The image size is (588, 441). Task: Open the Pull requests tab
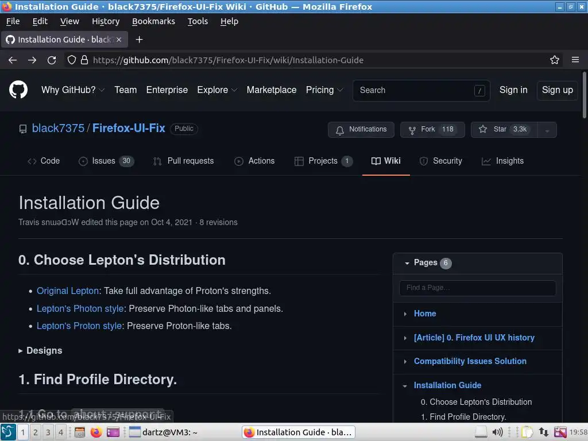pyautogui.click(x=183, y=161)
